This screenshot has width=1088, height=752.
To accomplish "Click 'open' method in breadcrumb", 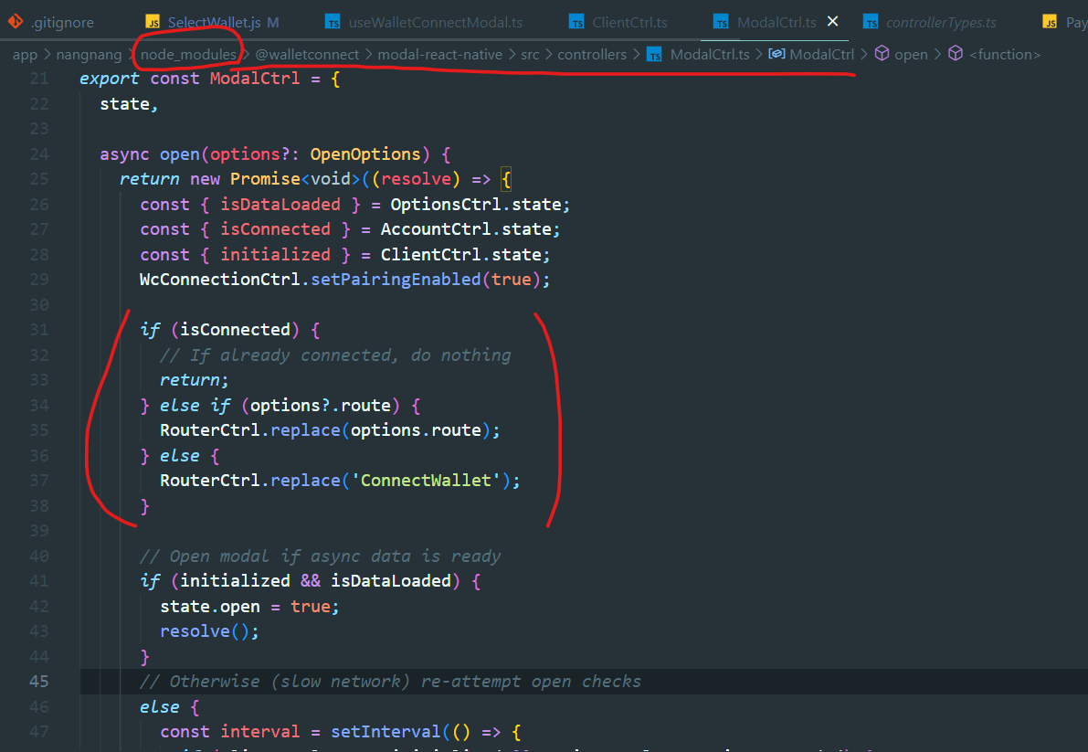I will click(x=911, y=54).
